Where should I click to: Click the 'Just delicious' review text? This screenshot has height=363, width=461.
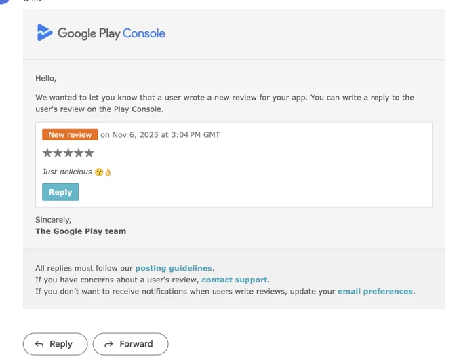click(x=67, y=172)
